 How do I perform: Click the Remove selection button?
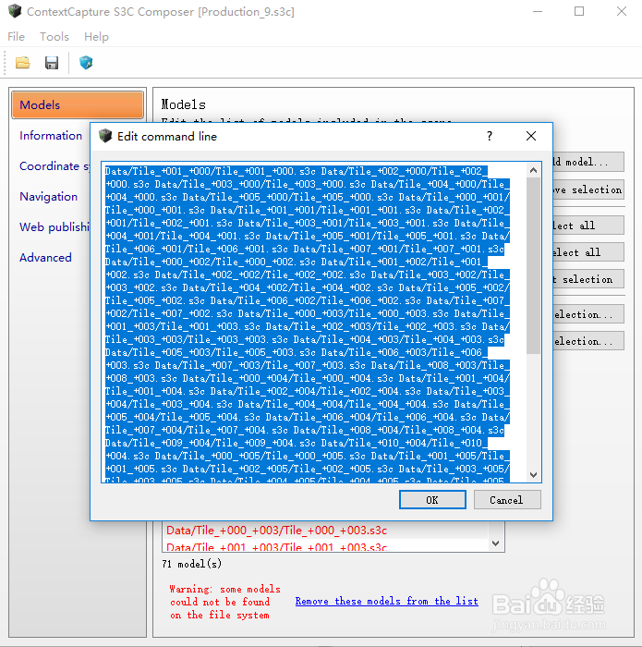pyautogui.click(x=588, y=189)
